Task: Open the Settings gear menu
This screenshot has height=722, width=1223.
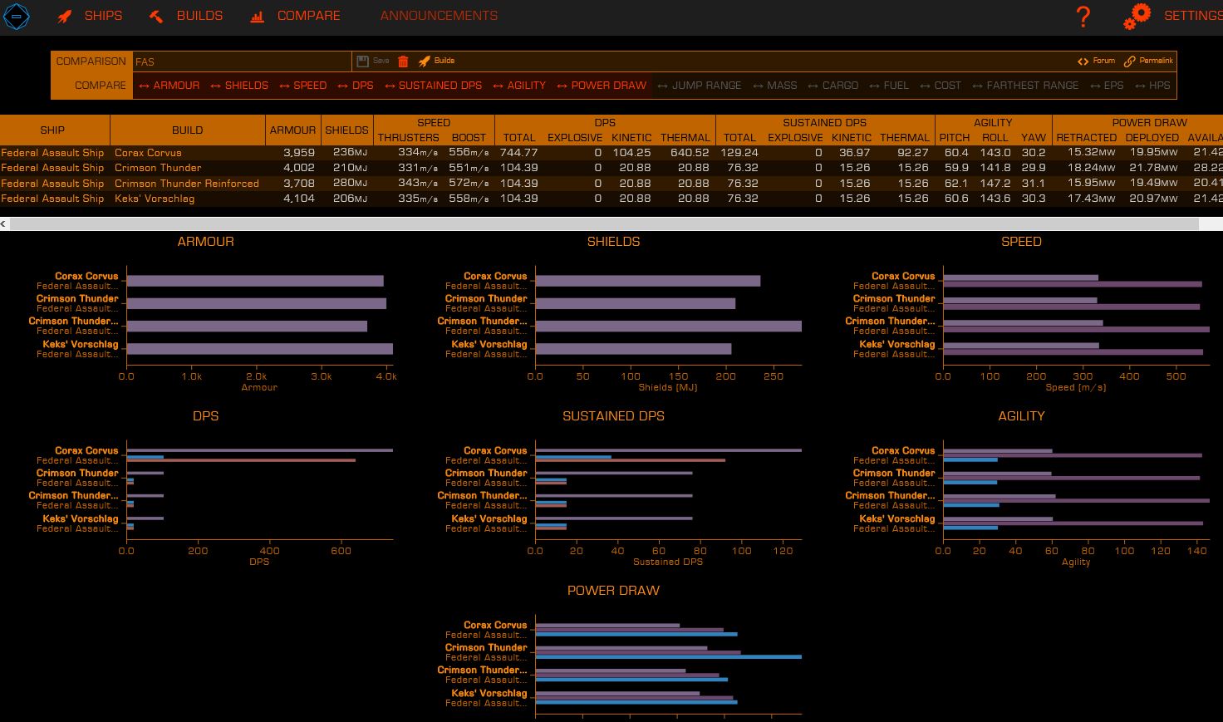Action: pyautogui.click(x=1137, y=16)
